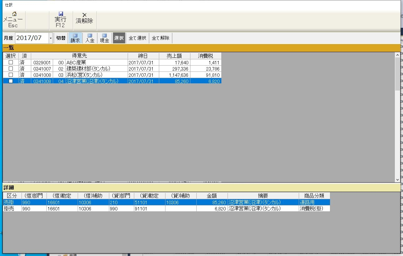Image resolution: width=403 pixels, height=256 pixels.
Task: Click the 月度 field showing 2017/07
Action: (x=31, y=38)
